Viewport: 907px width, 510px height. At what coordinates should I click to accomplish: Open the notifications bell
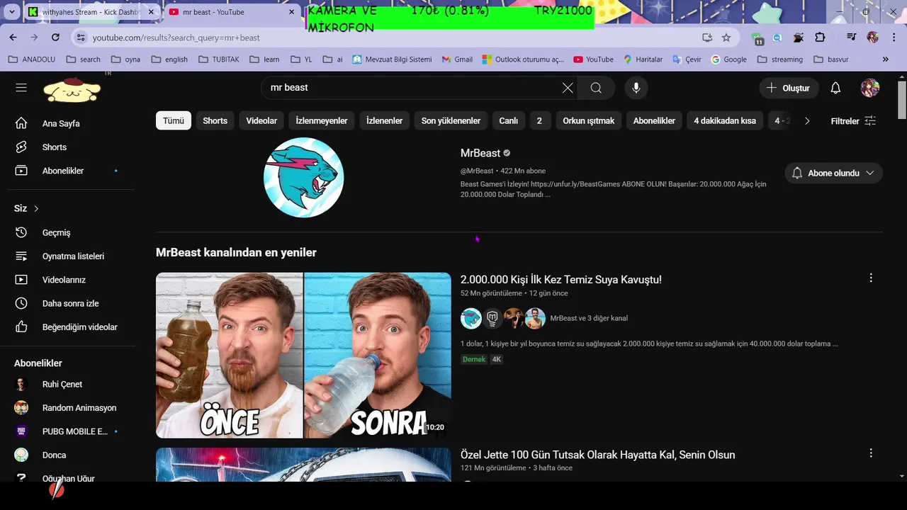(x=835, y=88)
